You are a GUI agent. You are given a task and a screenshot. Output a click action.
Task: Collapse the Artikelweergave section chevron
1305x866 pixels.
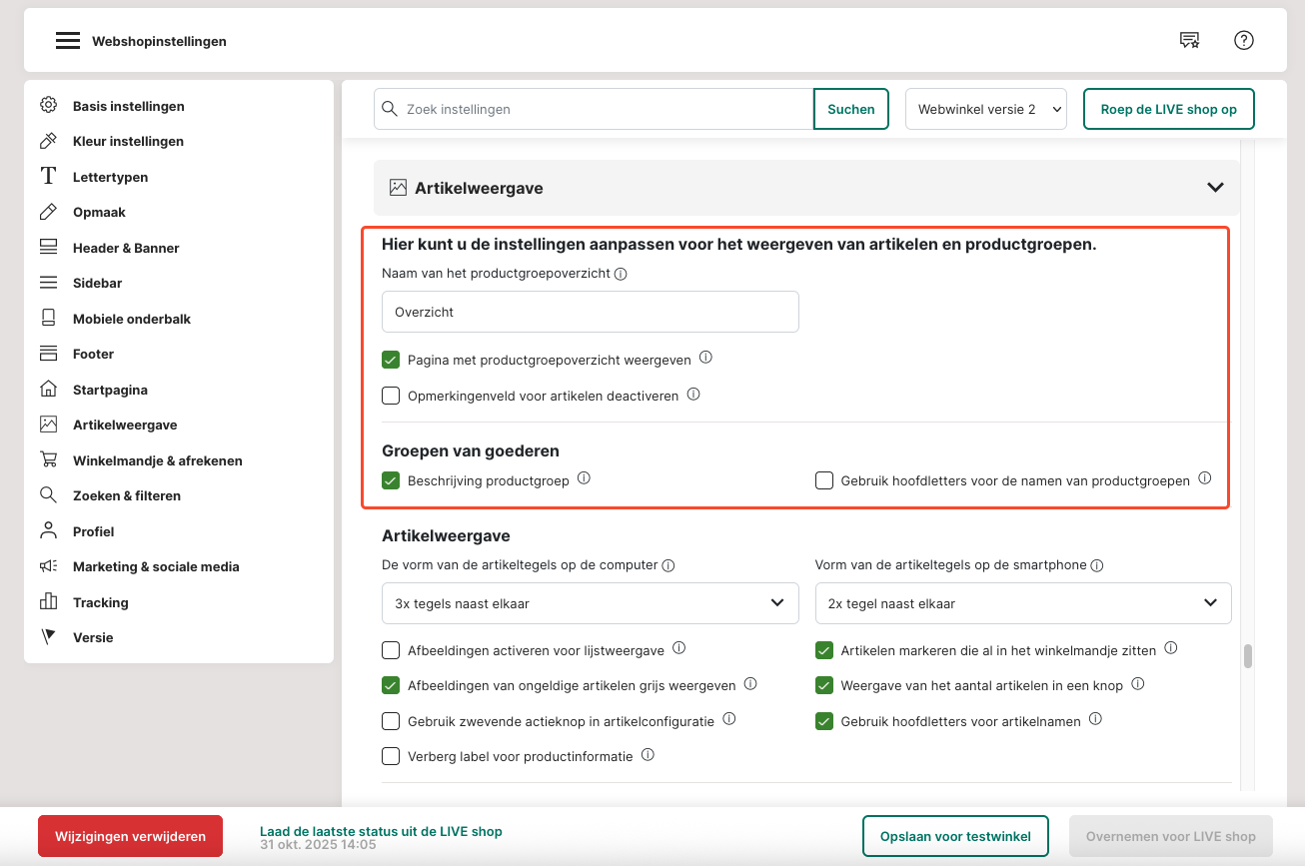(1215, 188)
